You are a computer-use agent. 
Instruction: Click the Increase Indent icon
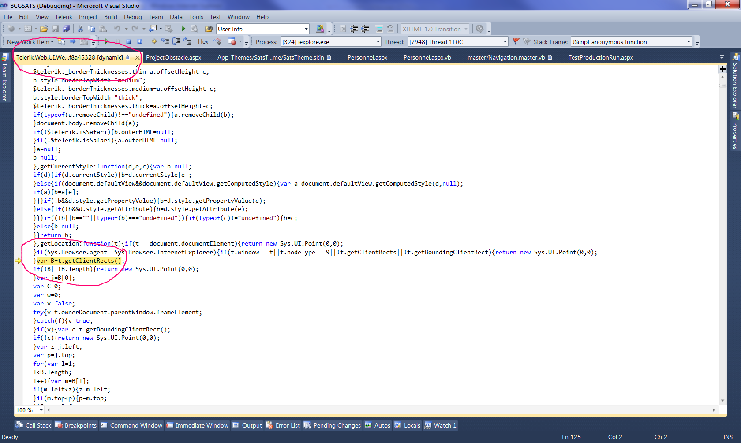(365, 29)
